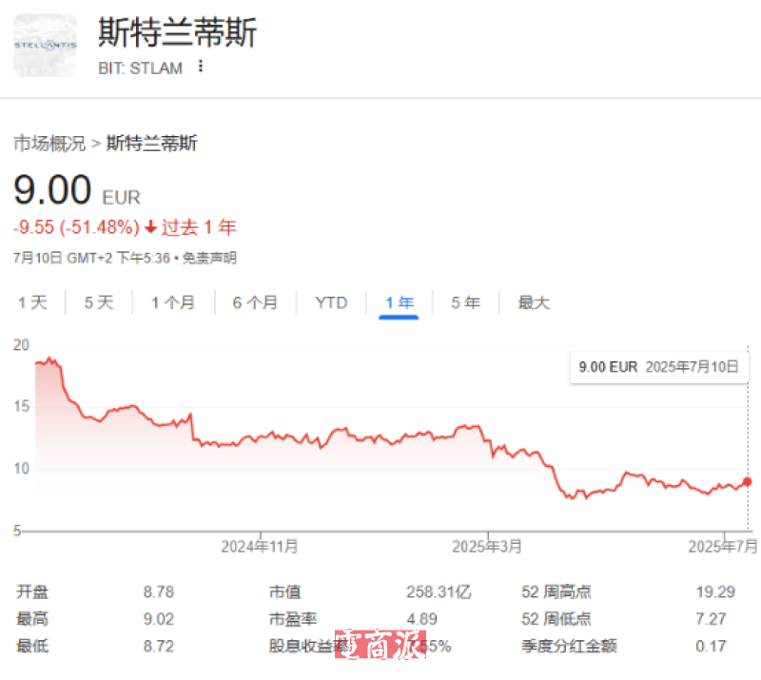This screenshot has height=680, width=761.
Task: Click the 斯特兰蒂斯 breadcrumb item
Action: [151, 144]
